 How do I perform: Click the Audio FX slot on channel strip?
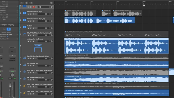[x=12, y=59]
